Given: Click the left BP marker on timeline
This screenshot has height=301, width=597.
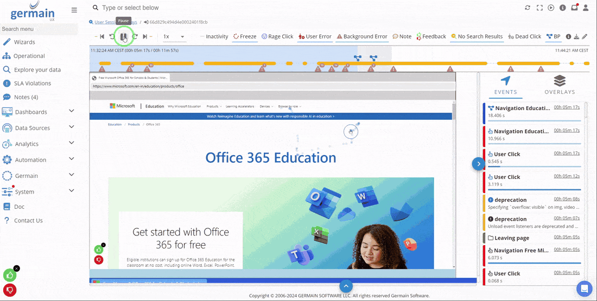Looking at the screenshot, I should (358, 58).
